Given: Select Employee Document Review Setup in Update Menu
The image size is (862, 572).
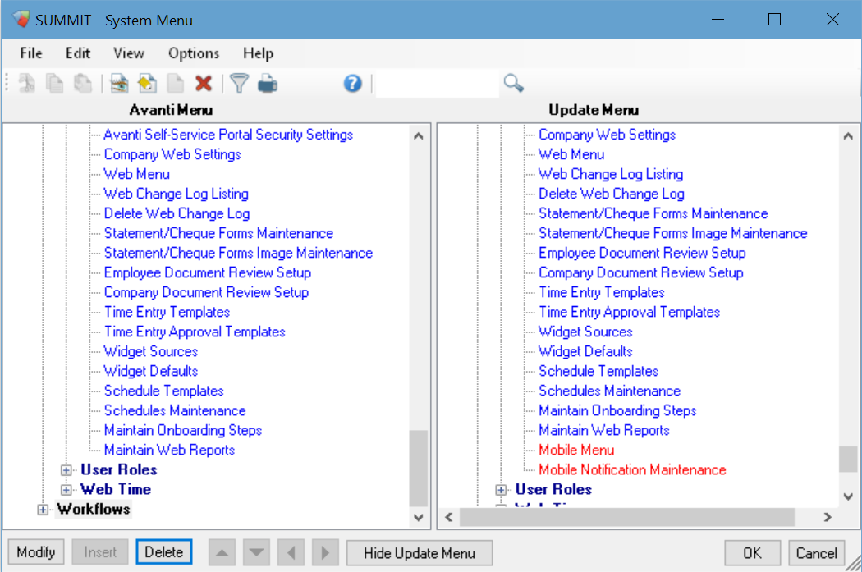Looking at the screenshot, I should (641, 253).
